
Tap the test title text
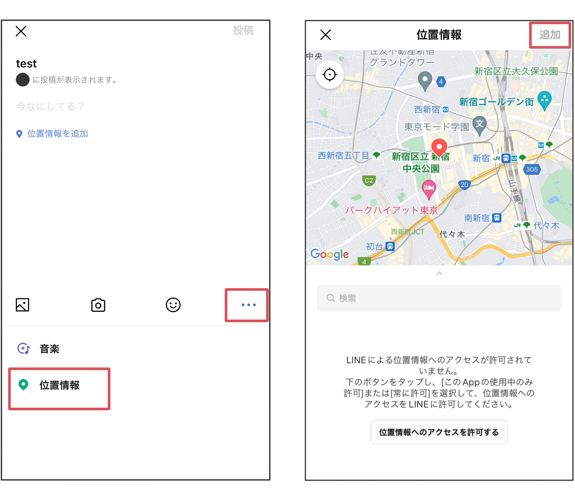pyautogui.click(x=26, y=64)
